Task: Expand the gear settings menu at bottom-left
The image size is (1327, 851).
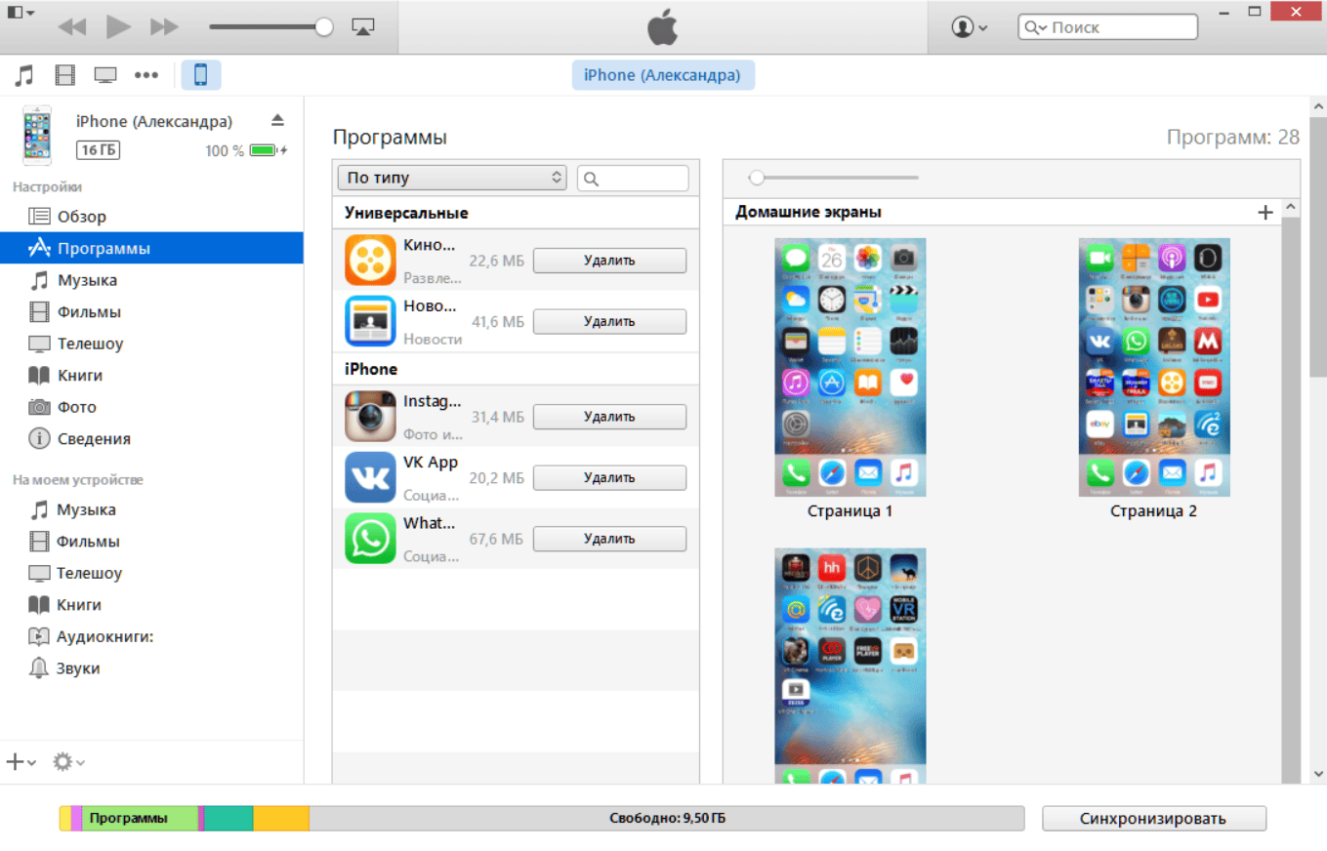Action: pyautogui.click(x=68, y=762)
